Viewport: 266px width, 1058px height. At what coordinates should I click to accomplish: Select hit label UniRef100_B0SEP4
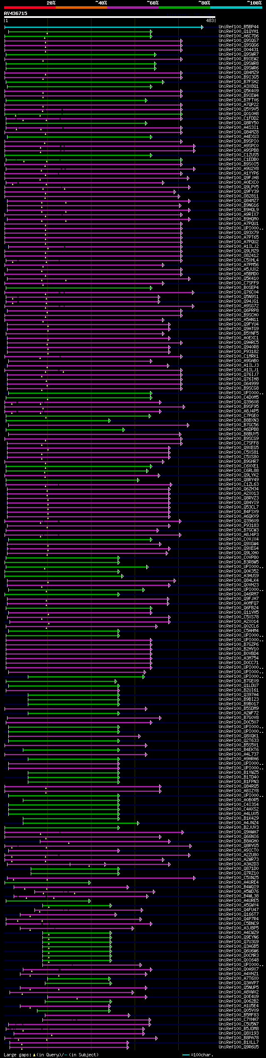(x=239, y=288)
